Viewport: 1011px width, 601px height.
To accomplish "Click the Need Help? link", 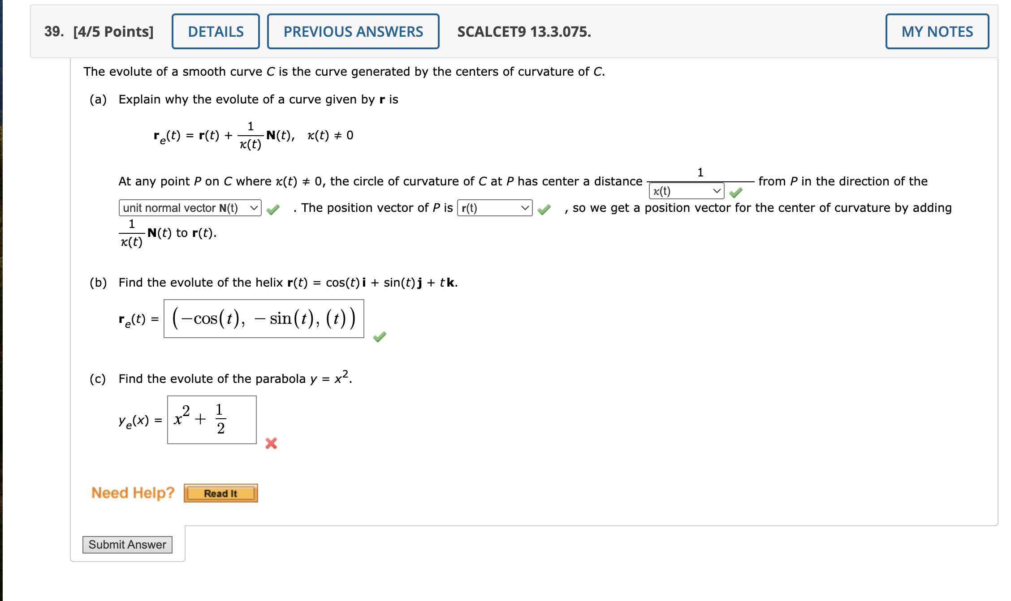I will (132, 493).
